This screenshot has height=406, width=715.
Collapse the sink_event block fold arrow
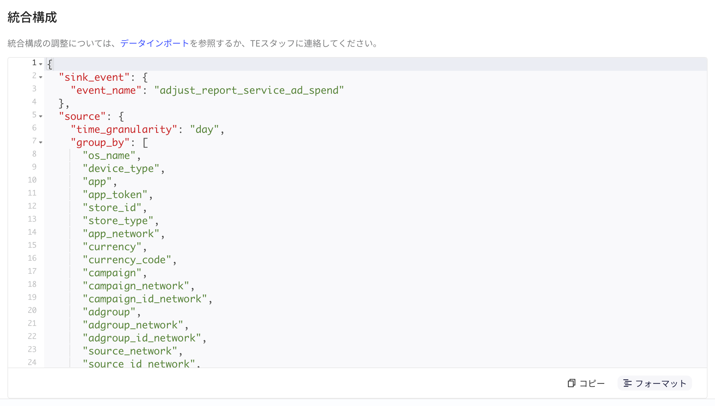41,77
